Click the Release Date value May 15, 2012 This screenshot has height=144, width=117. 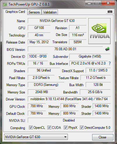[x=39, y=42]
